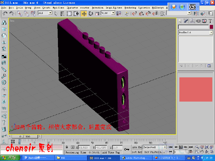This screenshot has height=161, width=215.
Task: Click the object color swatch beside name field
Action: [x=211, y=27]
